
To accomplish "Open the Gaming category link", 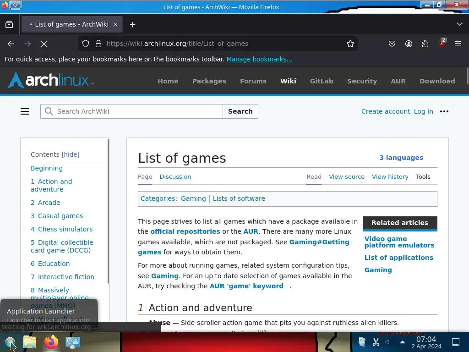I will click(x=193, y=198).
